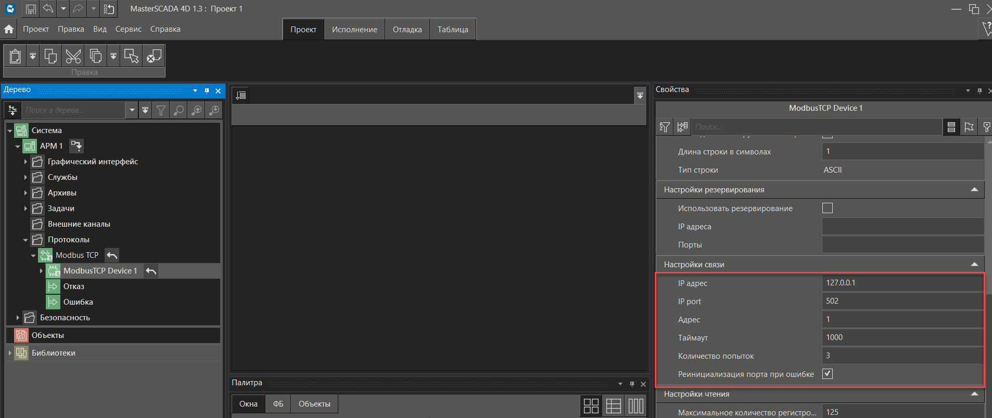992x418 pixels.
Task: Expand the Архивы folder
Action: click(26, 193)
